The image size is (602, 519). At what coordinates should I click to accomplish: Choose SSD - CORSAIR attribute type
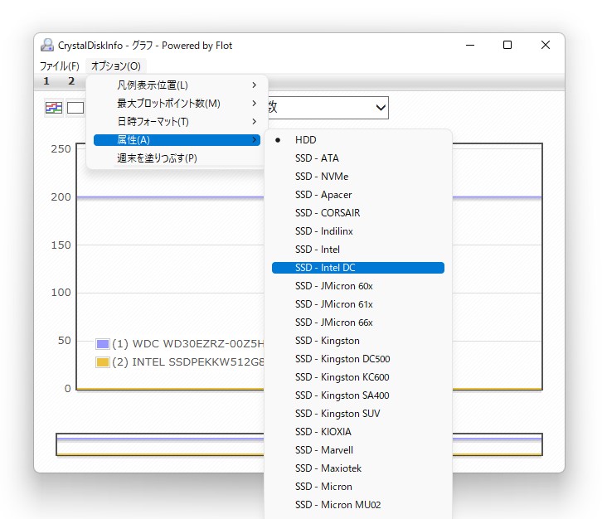pos(358,213)
